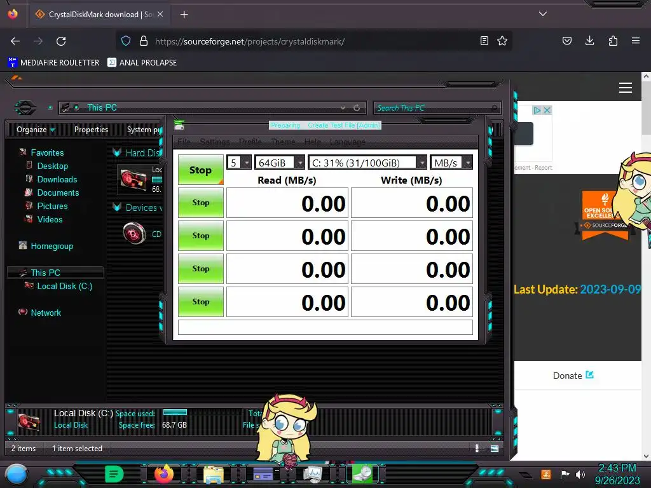Open the Language menu in CrystalDiskMark
The height and width of the screenshot is (488, 651).
[x=348, y=142]
